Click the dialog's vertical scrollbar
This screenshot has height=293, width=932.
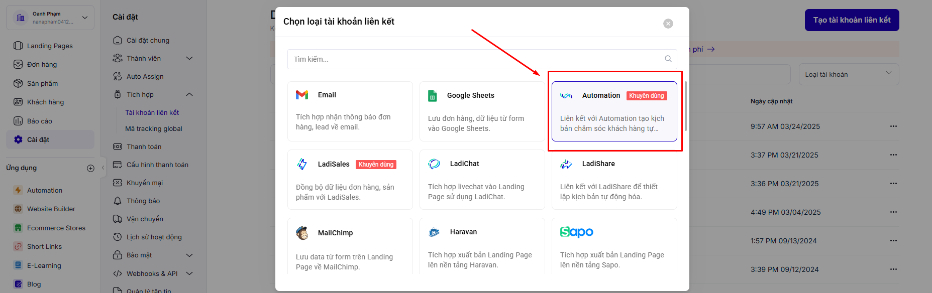[685, 105]
